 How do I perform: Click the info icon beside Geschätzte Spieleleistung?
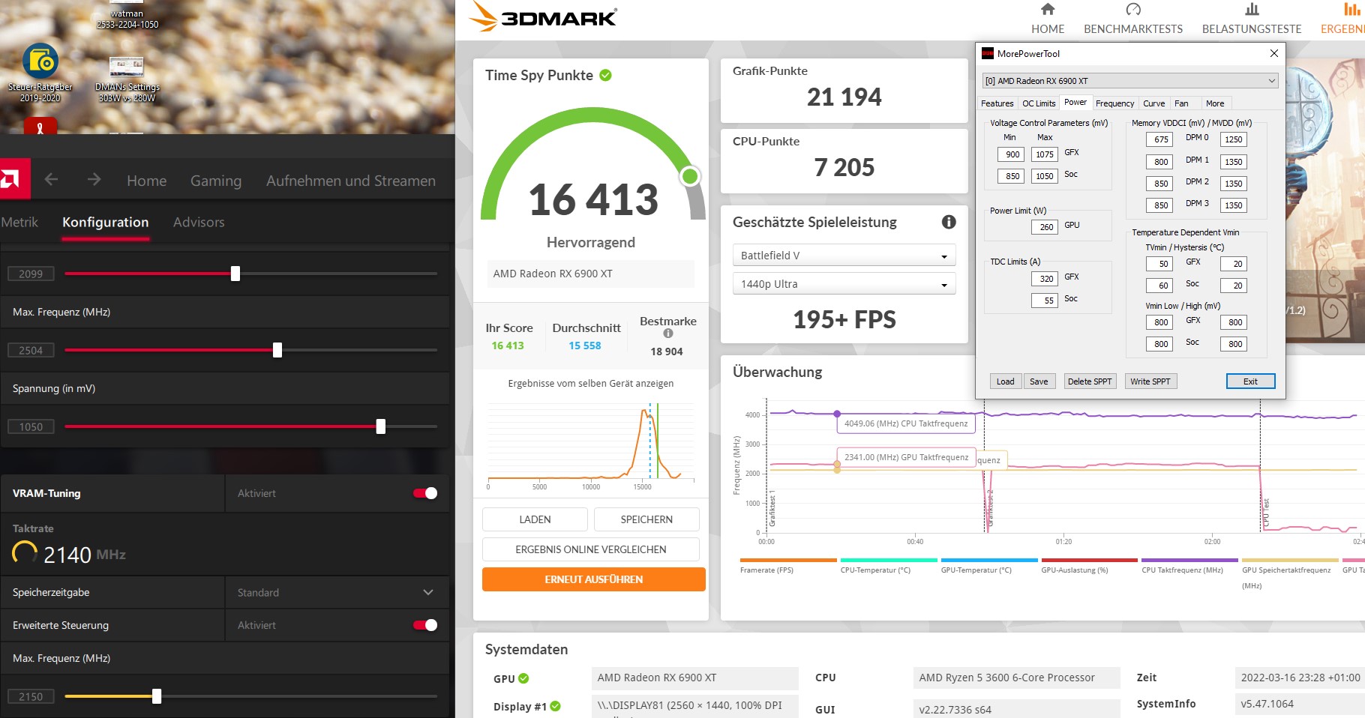pyautogui.click(x=949, y=222)
